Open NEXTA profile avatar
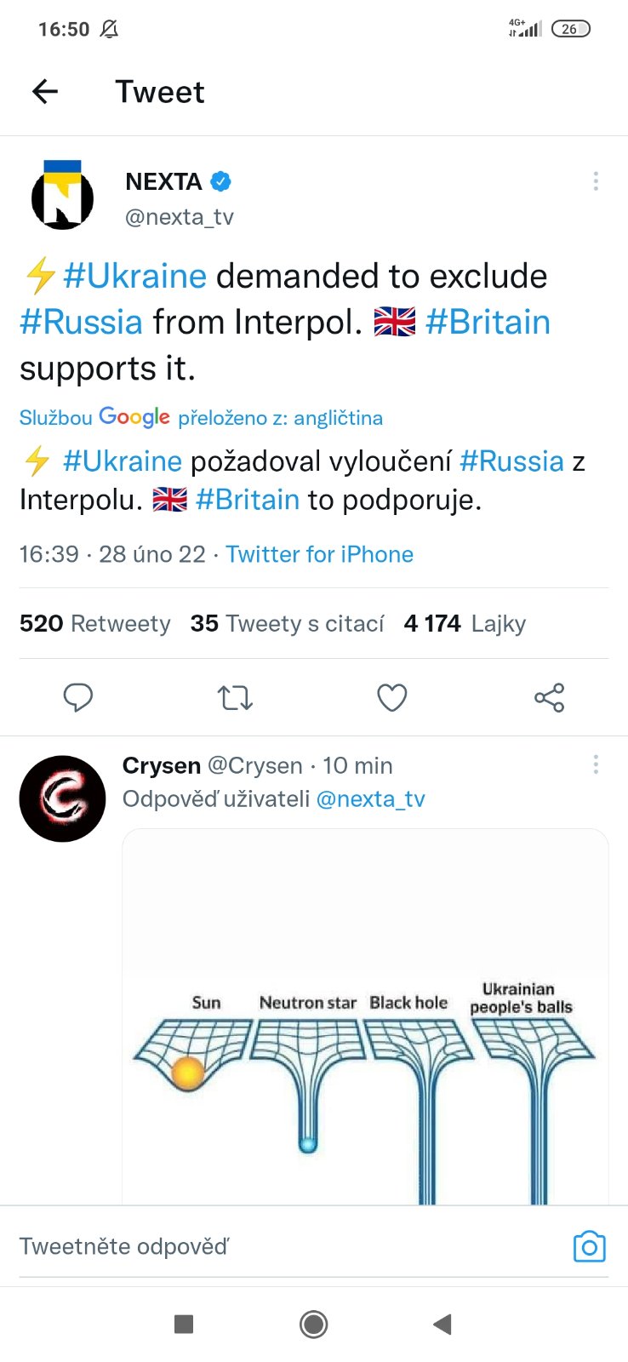The height and width of the screenshot is (1362, 628). (62, 197)
